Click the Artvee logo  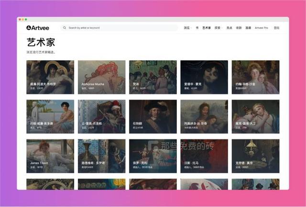(38, 28)
